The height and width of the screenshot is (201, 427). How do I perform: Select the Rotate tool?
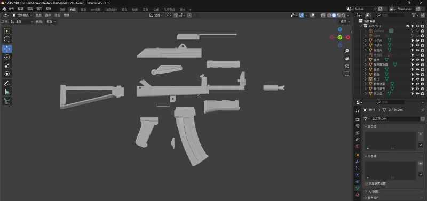click(x=7, y=57)
